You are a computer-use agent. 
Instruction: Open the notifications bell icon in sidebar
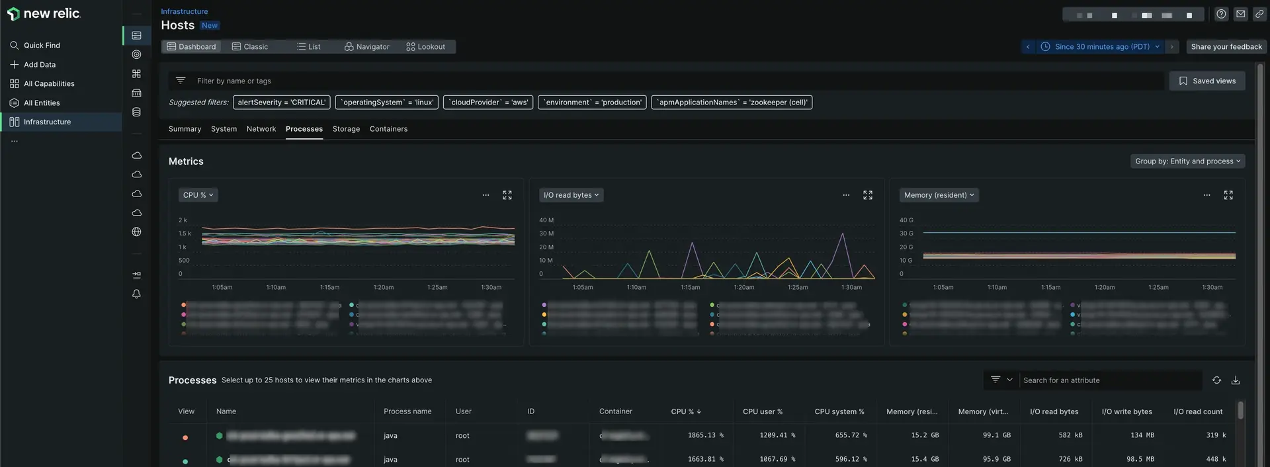click(x=136, y=294)
